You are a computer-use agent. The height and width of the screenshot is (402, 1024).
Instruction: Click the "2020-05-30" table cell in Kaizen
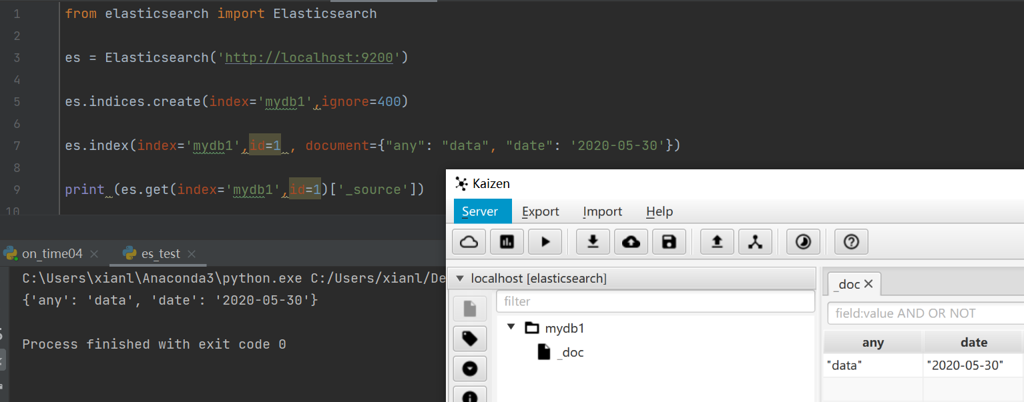pos(974,365)
